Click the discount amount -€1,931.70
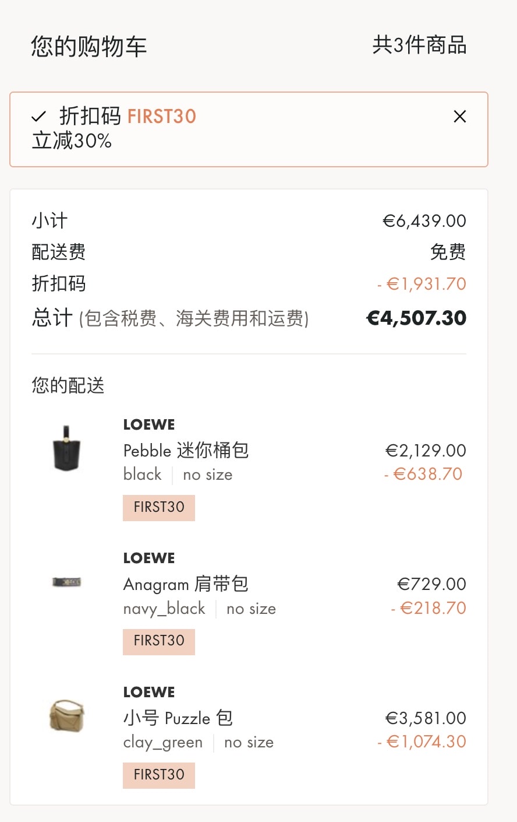This screenshot has height=822, width=517. [x=422, y=284]
